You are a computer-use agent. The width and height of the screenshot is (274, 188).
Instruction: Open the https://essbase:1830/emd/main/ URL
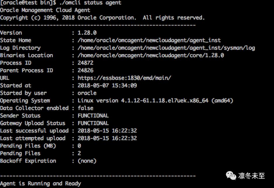[124, 78]
